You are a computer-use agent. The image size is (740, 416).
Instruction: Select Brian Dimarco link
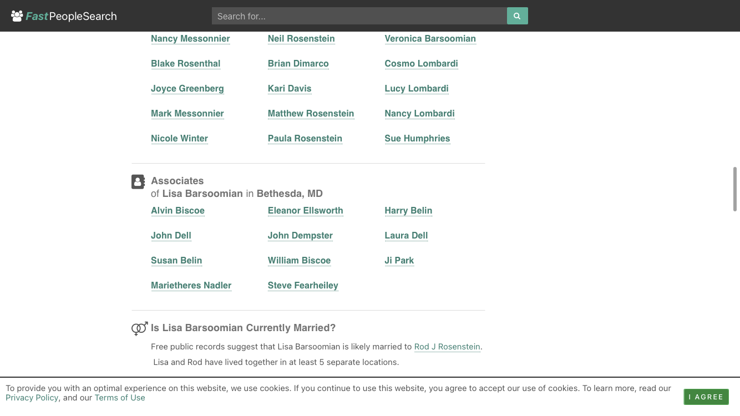pyautogui.click(x=298, y=63)
